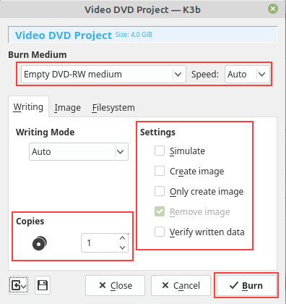Image resolution: width=286 pixels, height=304 pixels.
Task: Click the Writing Mode label
Action: point(45,132)
